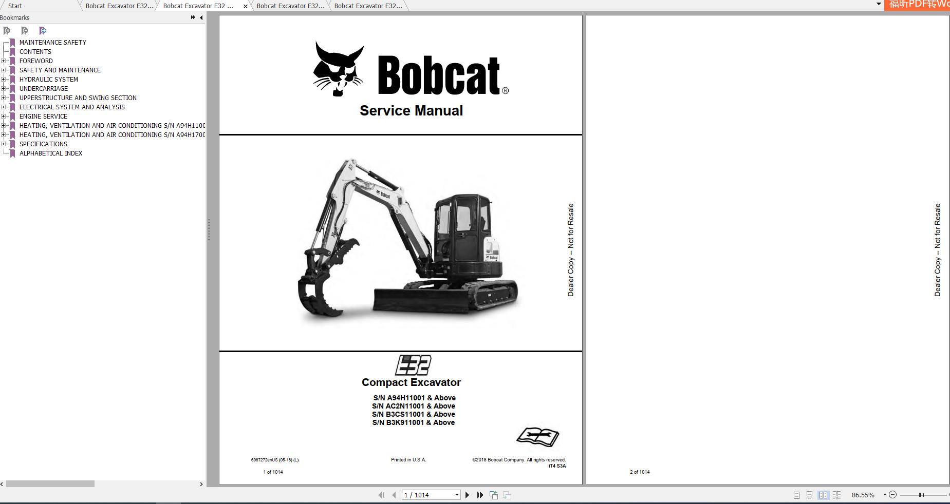Select the second Bobcat Excavator E32 tab
This screenshot has height=504, width=950.
point(198,6)
